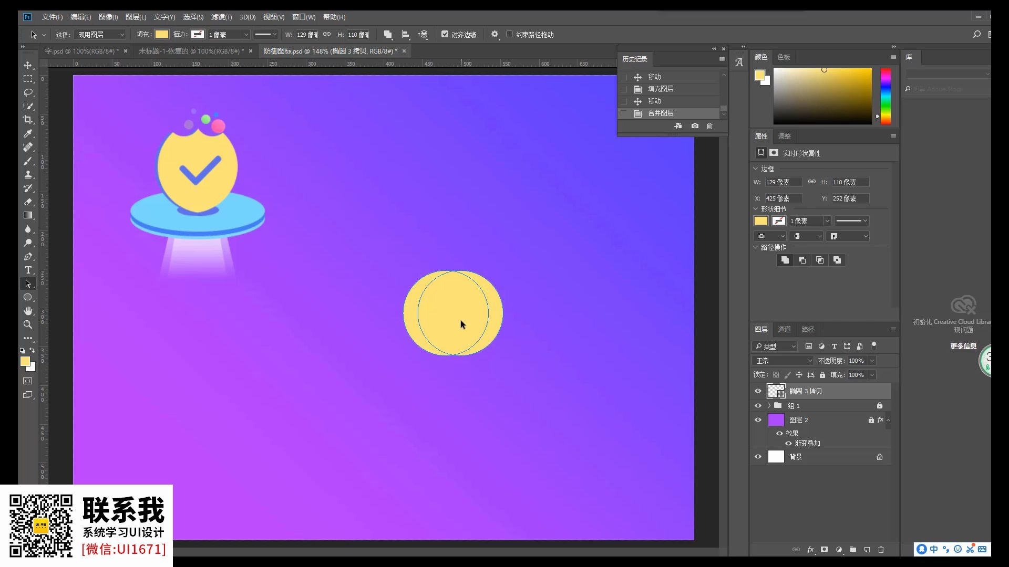Select the Lasso tool

pos(28,92)
